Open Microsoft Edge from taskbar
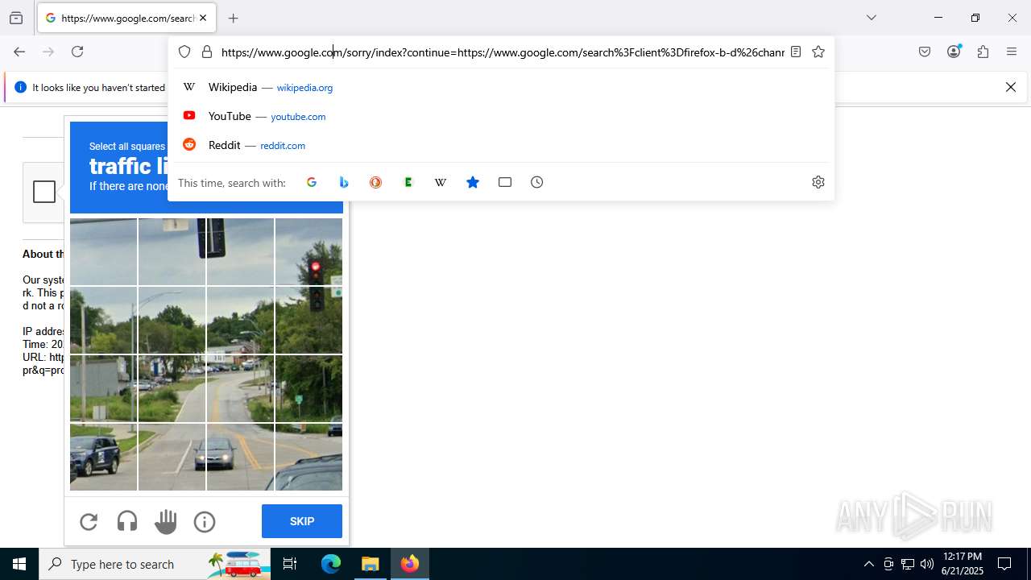Screen dimensions: 1031x580 coord(331,564)
